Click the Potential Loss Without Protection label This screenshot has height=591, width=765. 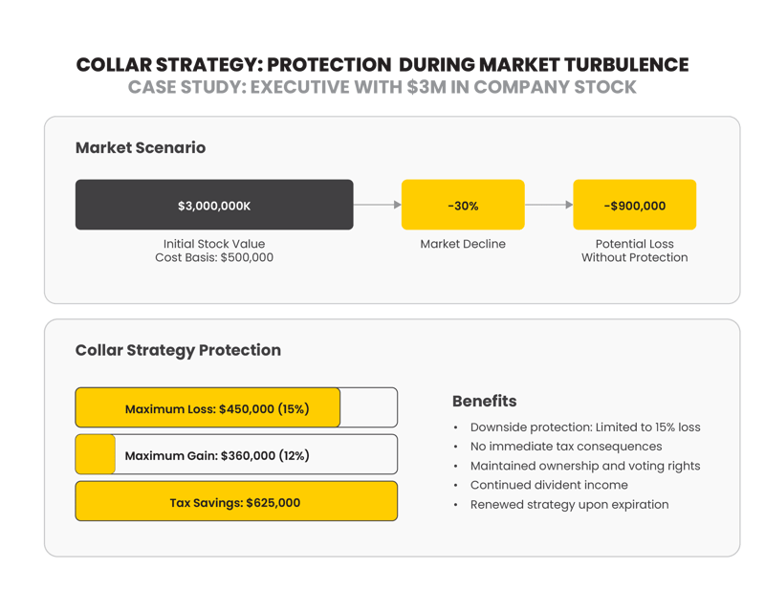click(x=634, y=251)
